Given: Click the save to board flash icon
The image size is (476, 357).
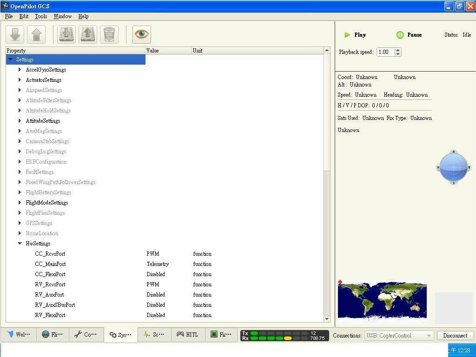Looking at the screenshot, I should (88, 34).
